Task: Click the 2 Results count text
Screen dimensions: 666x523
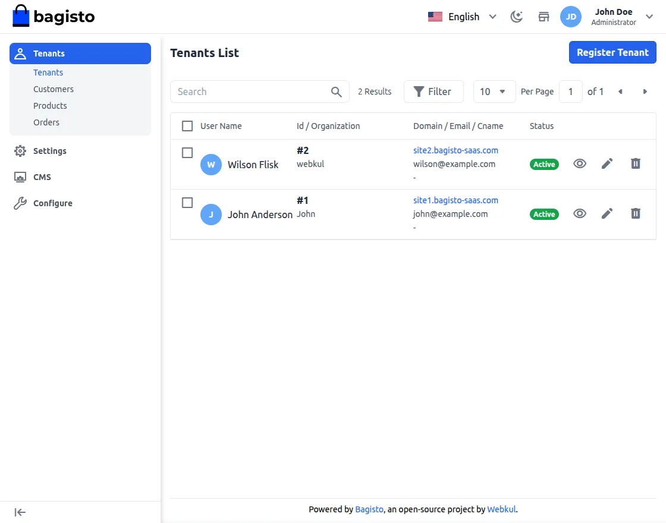Action: (x=375, y=92)
